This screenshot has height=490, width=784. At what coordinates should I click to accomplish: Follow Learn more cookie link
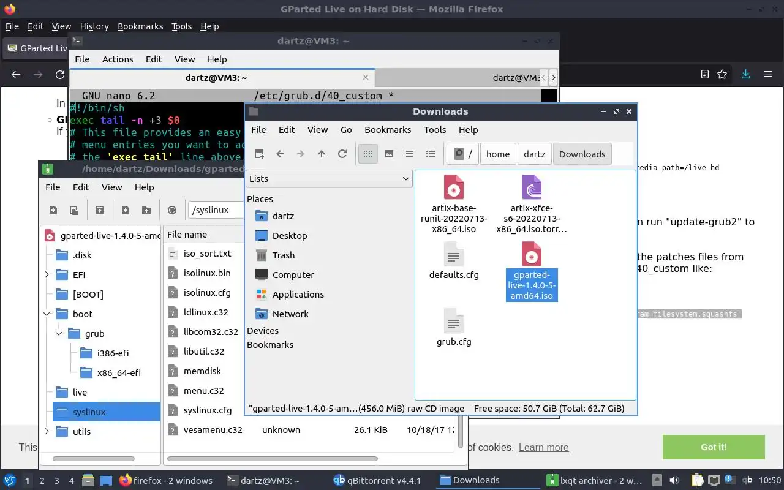tap(543, 447)
